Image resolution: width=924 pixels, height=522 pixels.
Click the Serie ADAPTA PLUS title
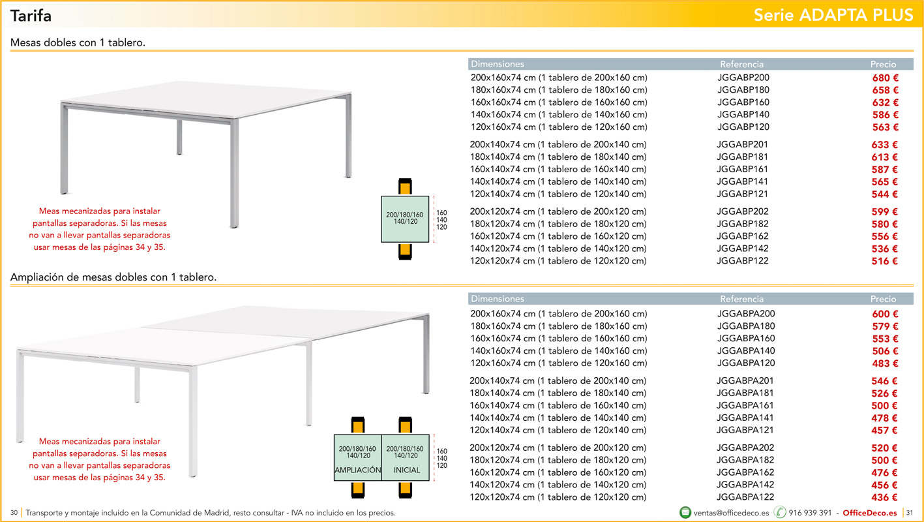[x=833, y=15]
